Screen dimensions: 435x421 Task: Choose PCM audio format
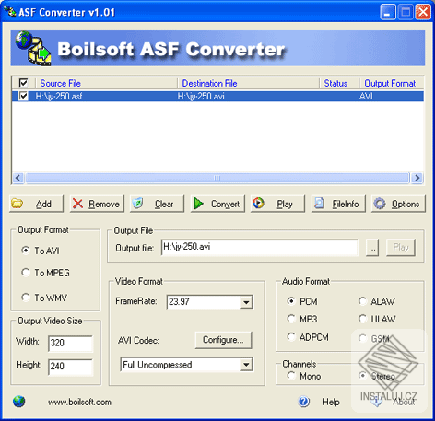302,301
